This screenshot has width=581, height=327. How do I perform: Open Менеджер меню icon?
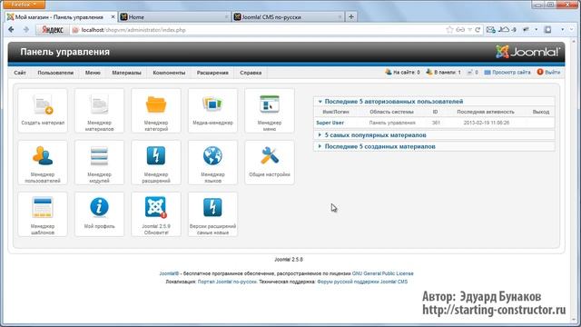point(270,111)
